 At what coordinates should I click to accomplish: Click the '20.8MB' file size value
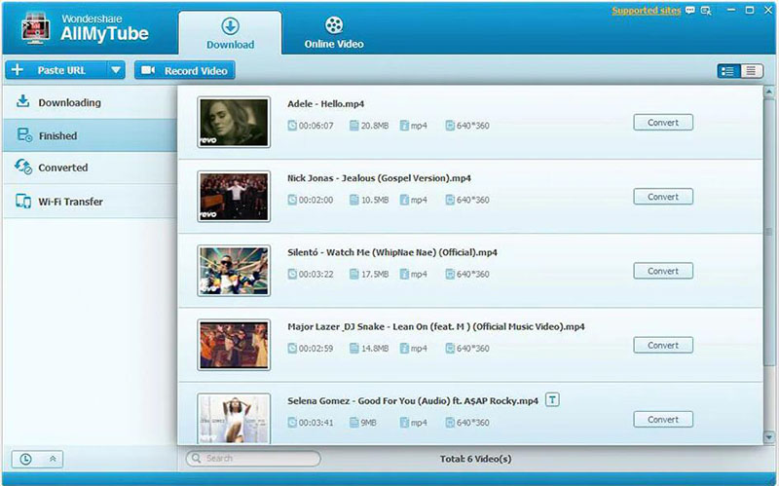[375, 126]
